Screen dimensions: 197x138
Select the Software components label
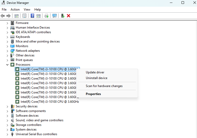(31, 111)
